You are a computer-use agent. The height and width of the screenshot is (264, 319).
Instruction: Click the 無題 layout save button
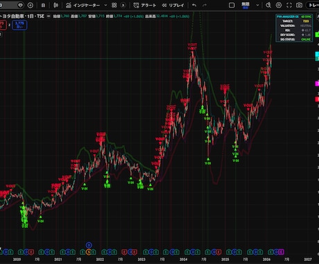[x=245, y=5]
